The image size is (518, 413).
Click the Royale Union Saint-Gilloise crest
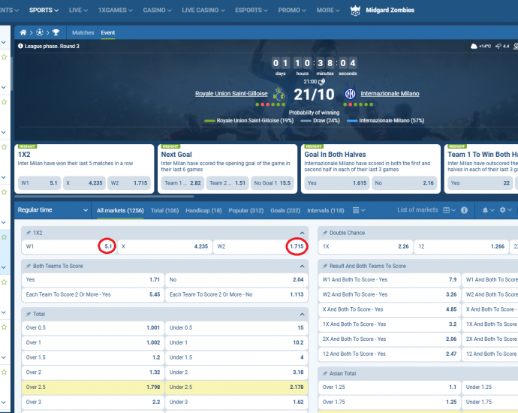click(280, 95)
